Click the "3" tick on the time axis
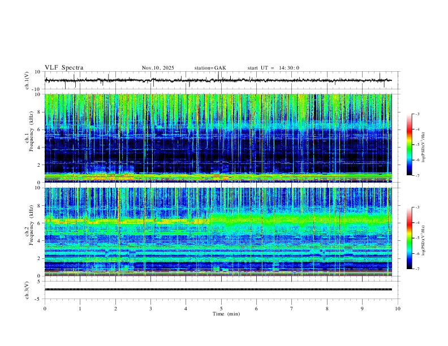This screenshot has height=346, width=448. point(150,309)
